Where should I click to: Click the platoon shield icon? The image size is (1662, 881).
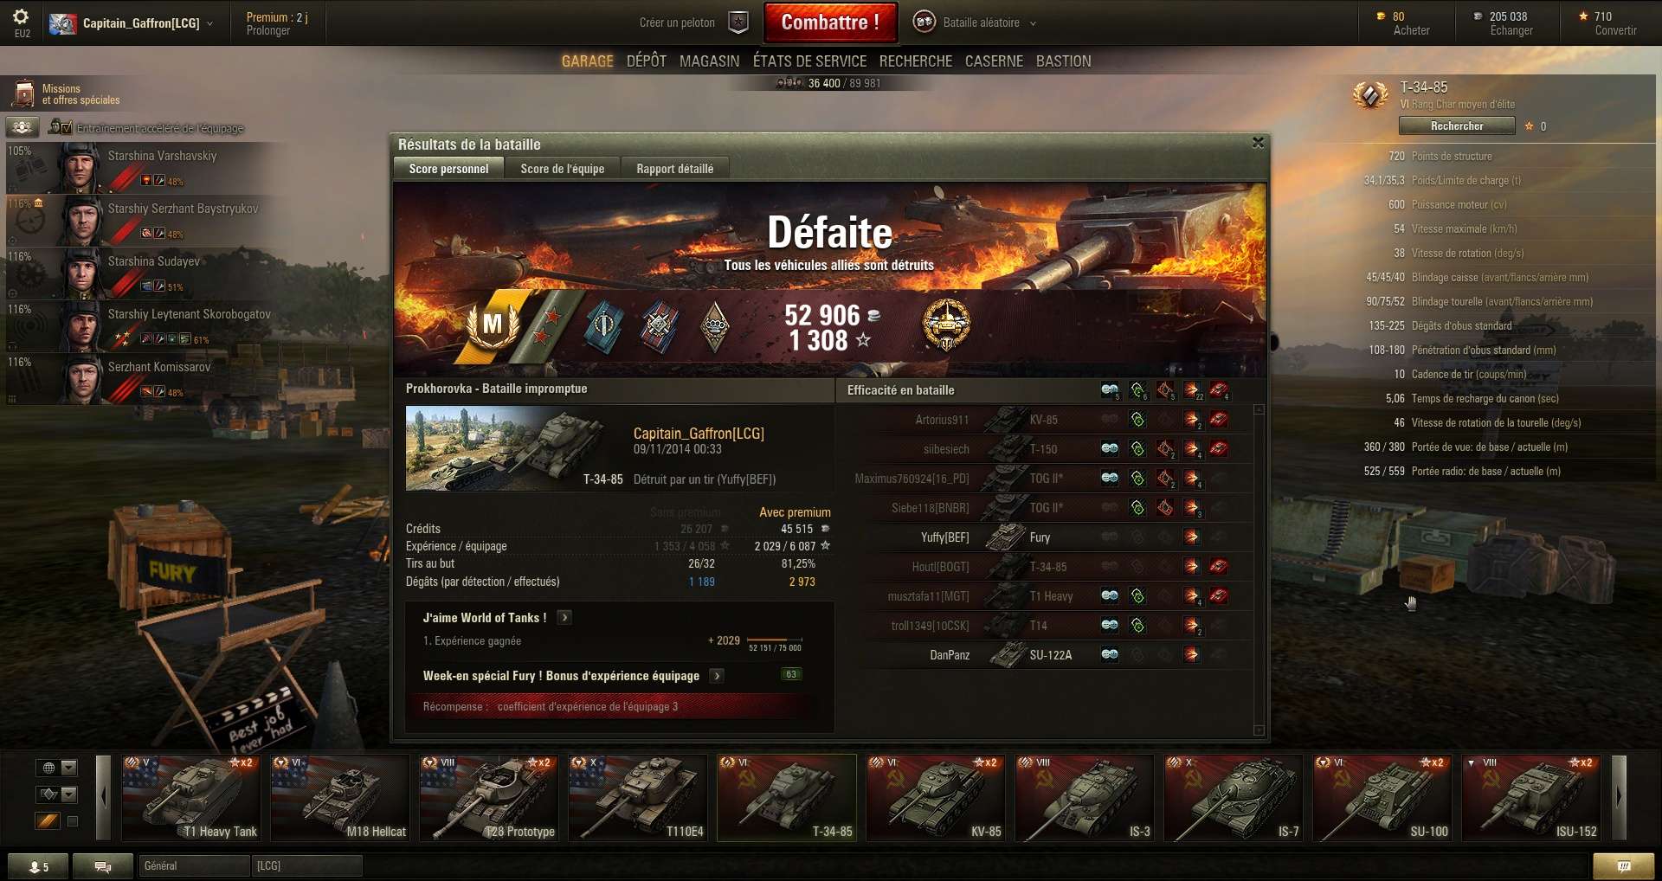pyautogui.click(x=738, y=23)
